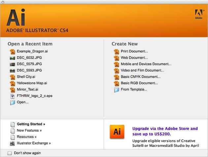Open recent file Example_Dragon.ai
The image size is (208, 157).
coord(32,51)
